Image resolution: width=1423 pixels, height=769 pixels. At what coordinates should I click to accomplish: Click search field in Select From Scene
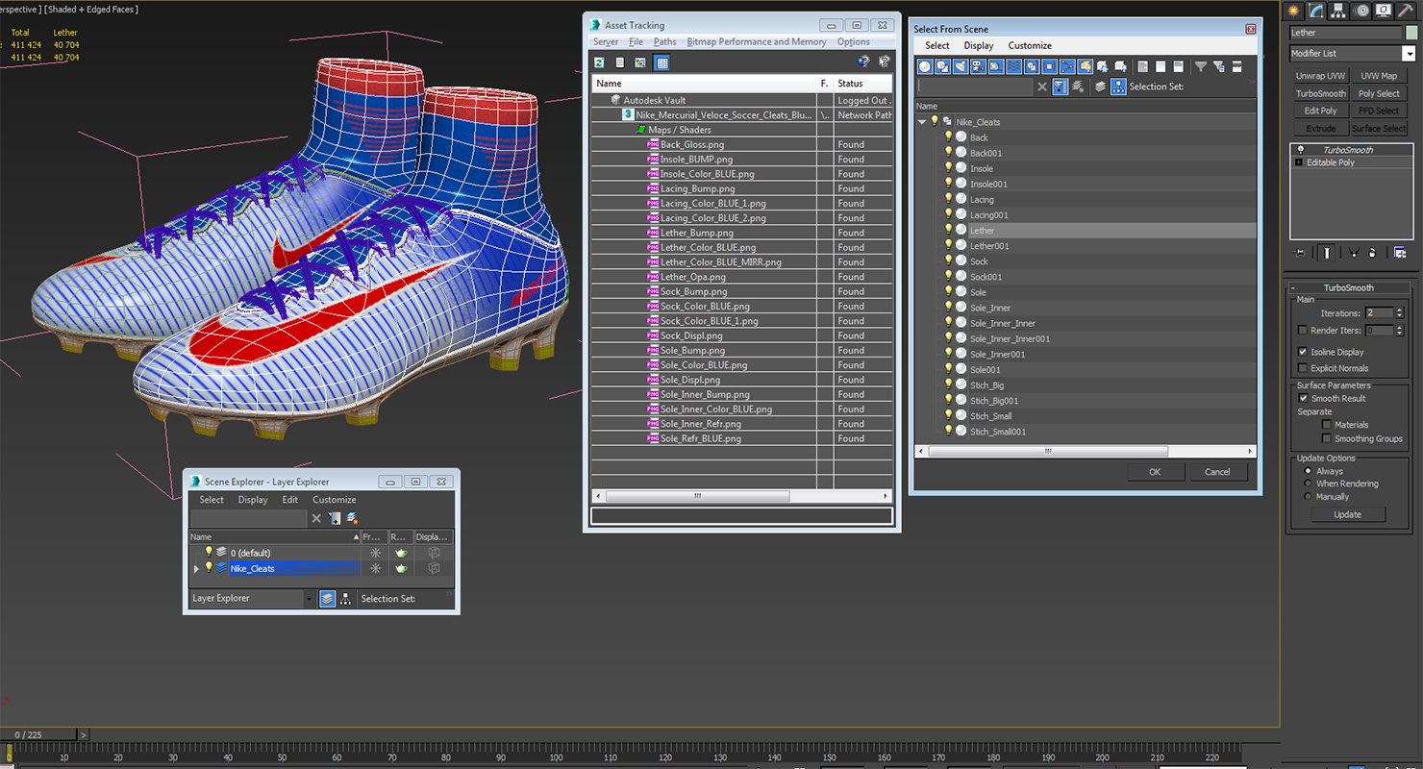[x=975, y=87]
